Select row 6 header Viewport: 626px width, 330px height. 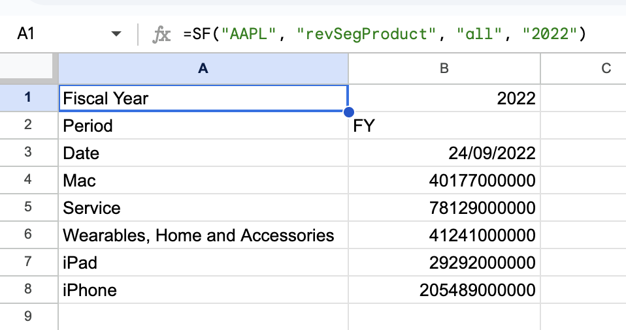pyautogui.click(x=29, y=235)
